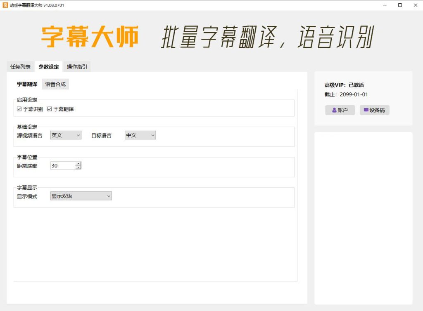Open the 显示模式 dropdown showing 显示双语
Image resolution: width=423 pixels, height=311 pixels.
[x=81, y=196]
